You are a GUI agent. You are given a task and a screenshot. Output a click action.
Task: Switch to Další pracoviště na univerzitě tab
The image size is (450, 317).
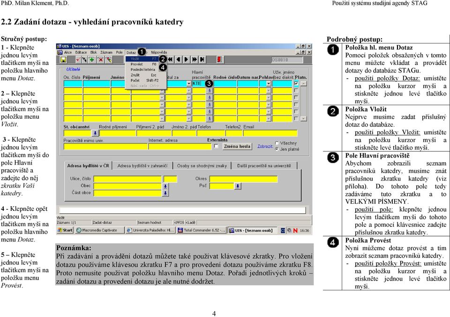coord(264,166)
